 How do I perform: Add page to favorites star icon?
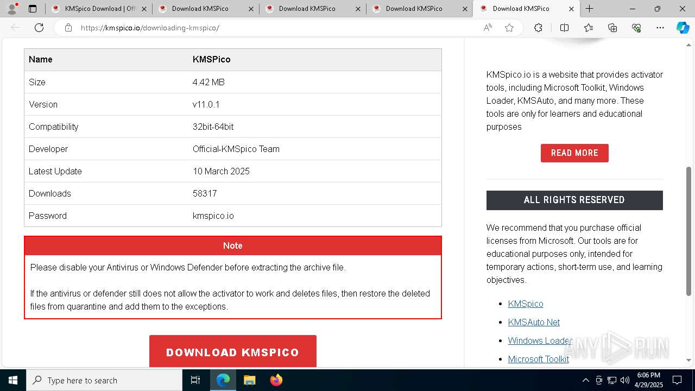(509, 28)
